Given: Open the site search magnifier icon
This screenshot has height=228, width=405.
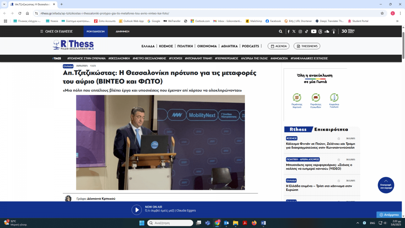Looking at the screenshot, I should (x=280, y=31).
